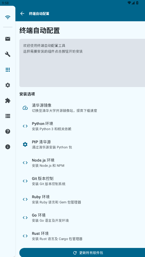Choose the Git 版本控制 option
145x257 pixels.
(x=82, y=181)
